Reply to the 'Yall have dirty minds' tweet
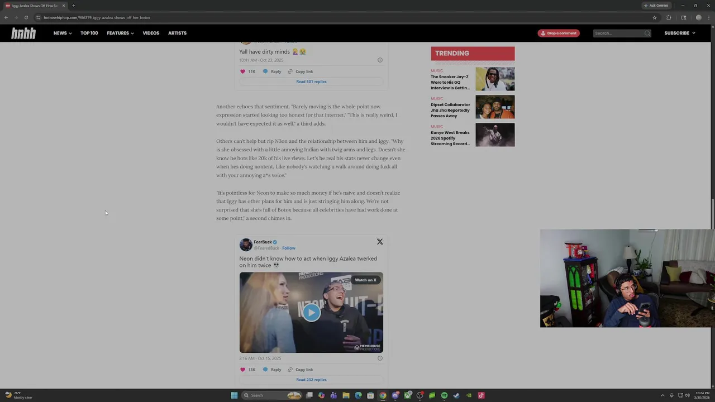 [x=272, y=71]
